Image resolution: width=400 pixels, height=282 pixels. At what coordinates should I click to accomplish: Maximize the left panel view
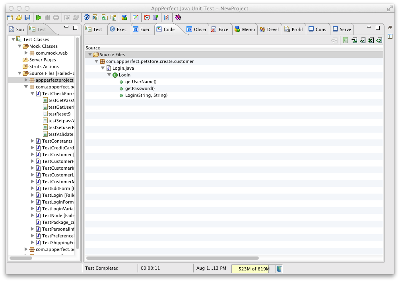click(x=75, y=28)
